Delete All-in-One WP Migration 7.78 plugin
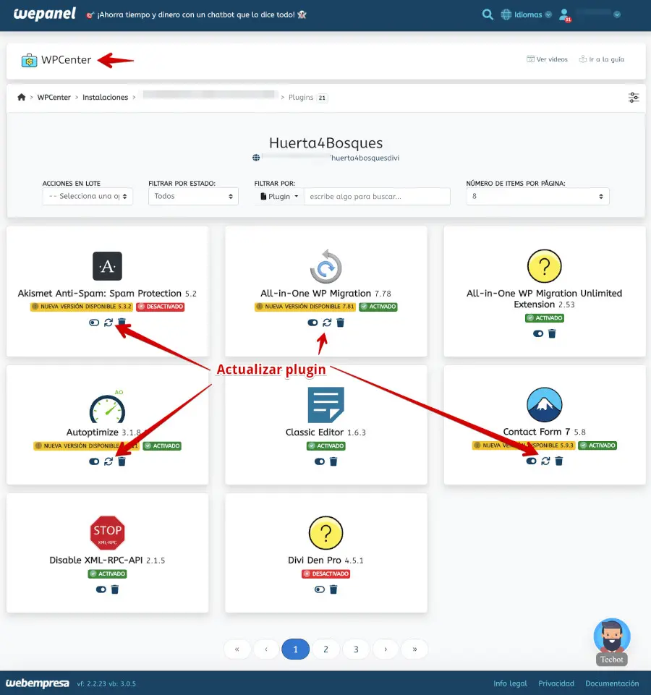The image size is (651, 695). 340,323
